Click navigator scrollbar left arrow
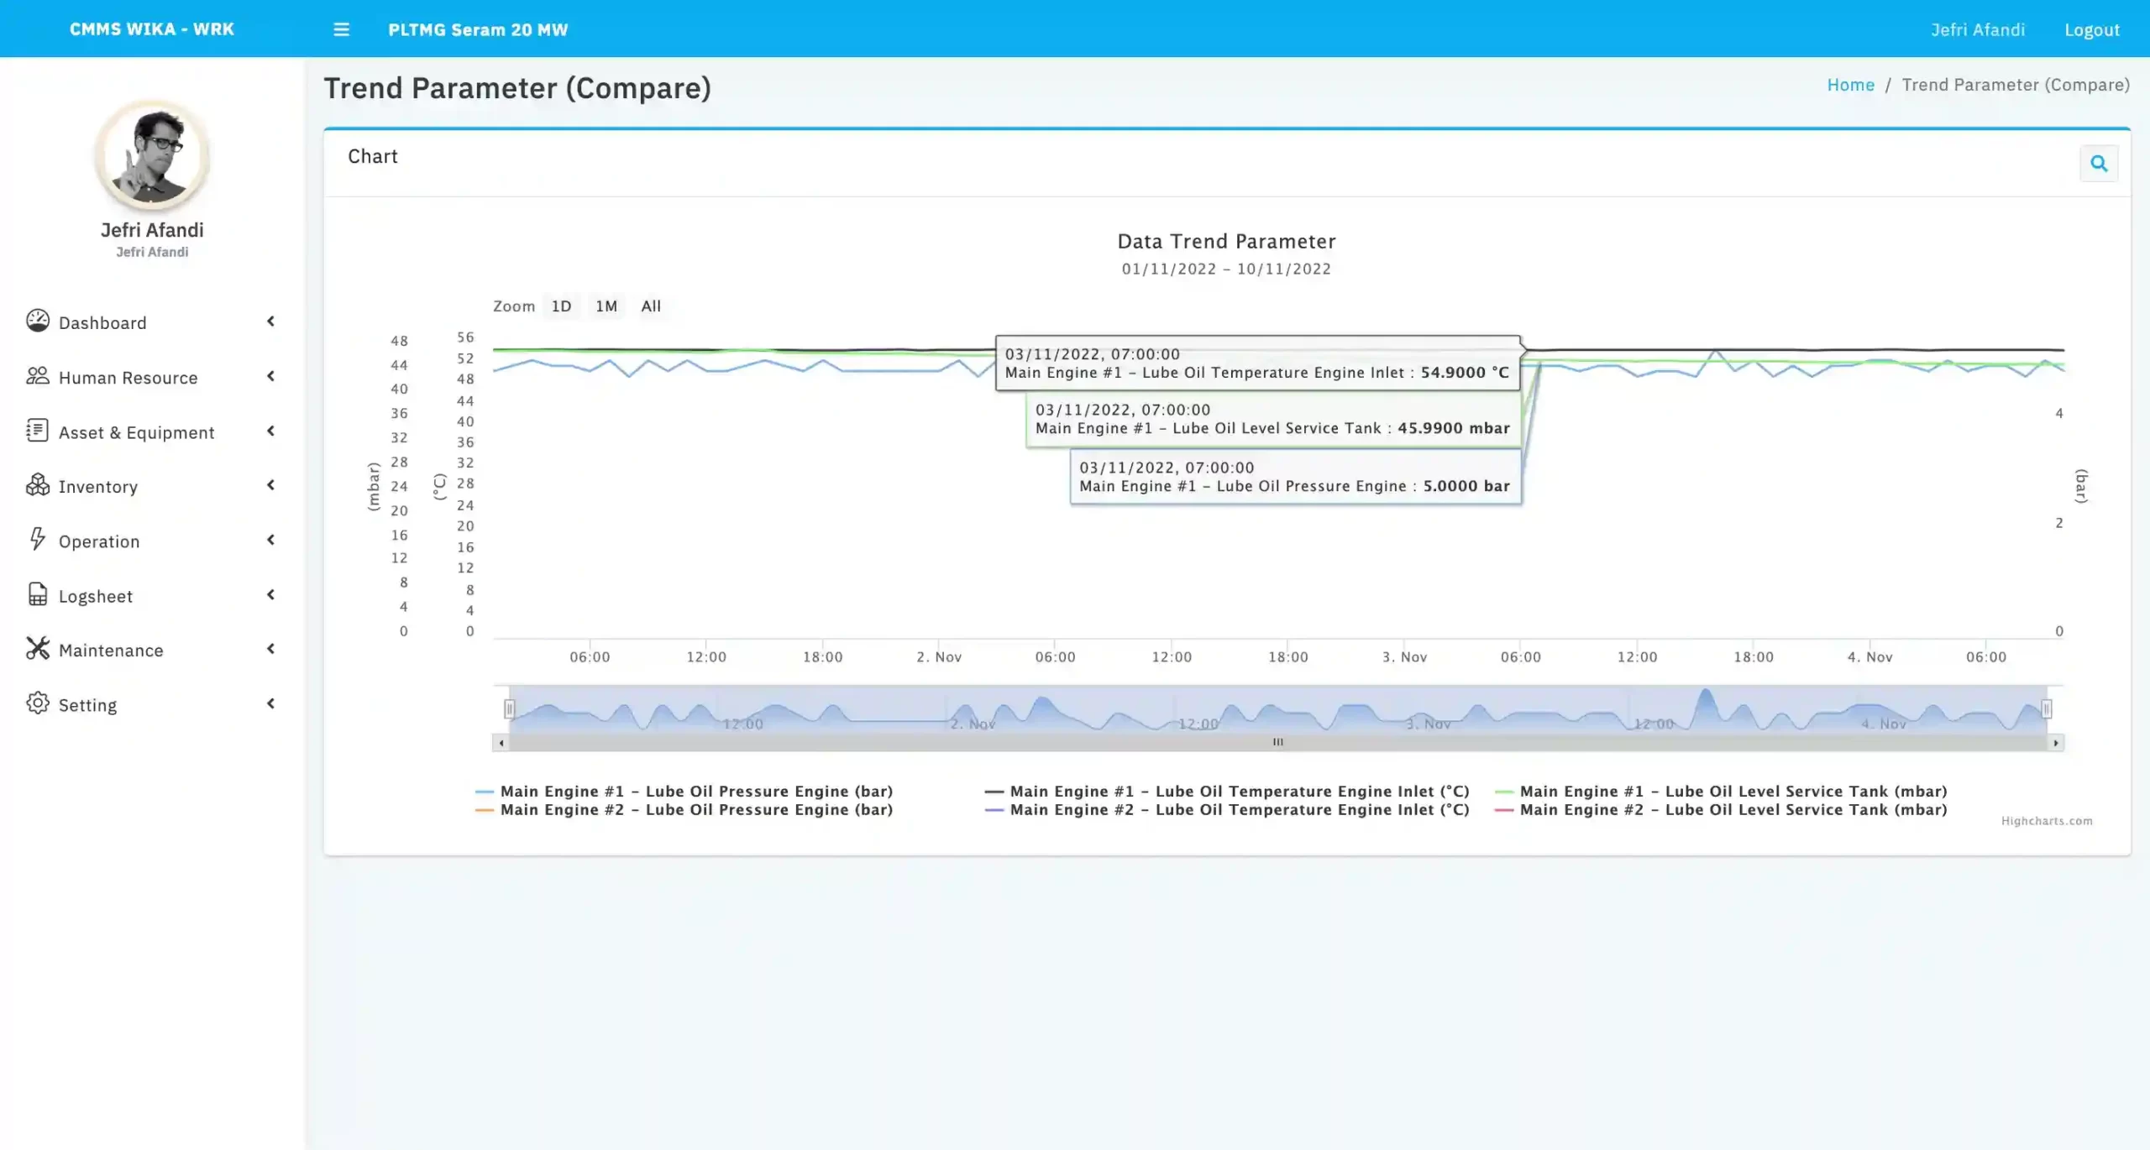Screen dimensions: 2150x1150 click(x=501, y=743)
